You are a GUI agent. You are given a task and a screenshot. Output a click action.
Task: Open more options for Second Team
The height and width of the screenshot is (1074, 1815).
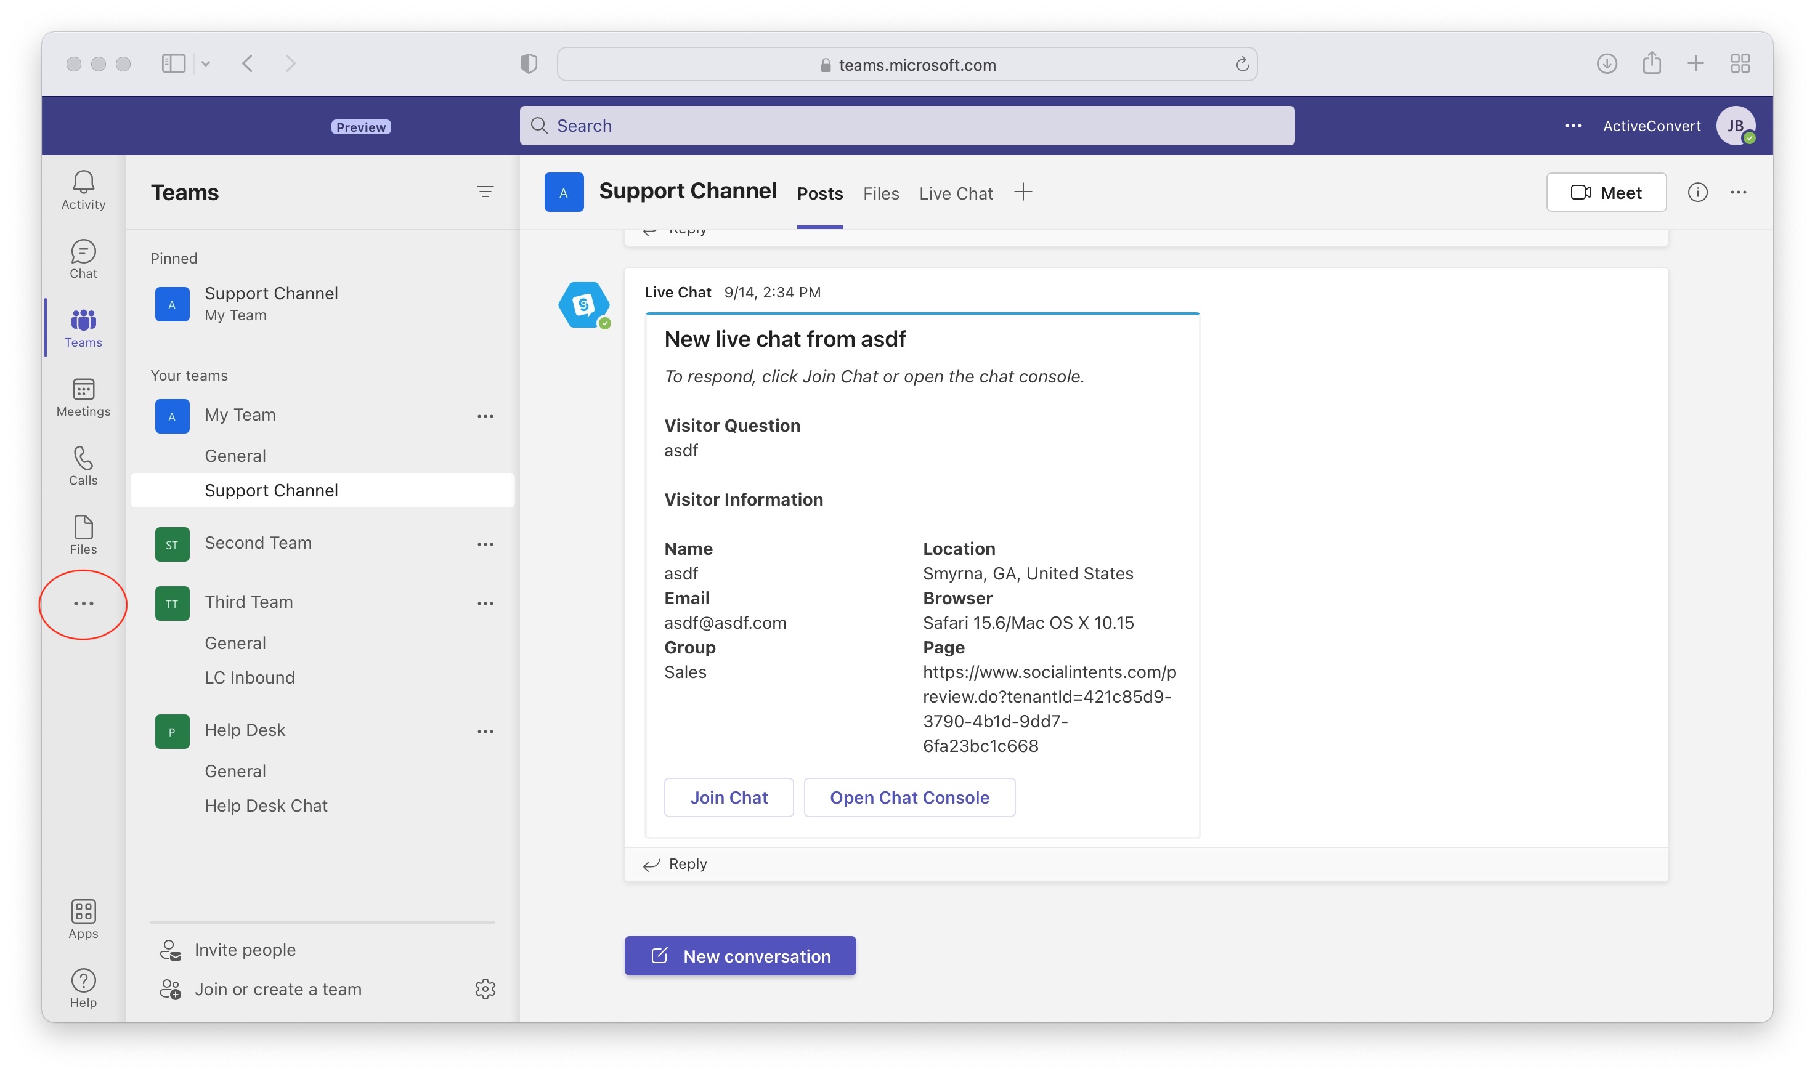point(485,544)
